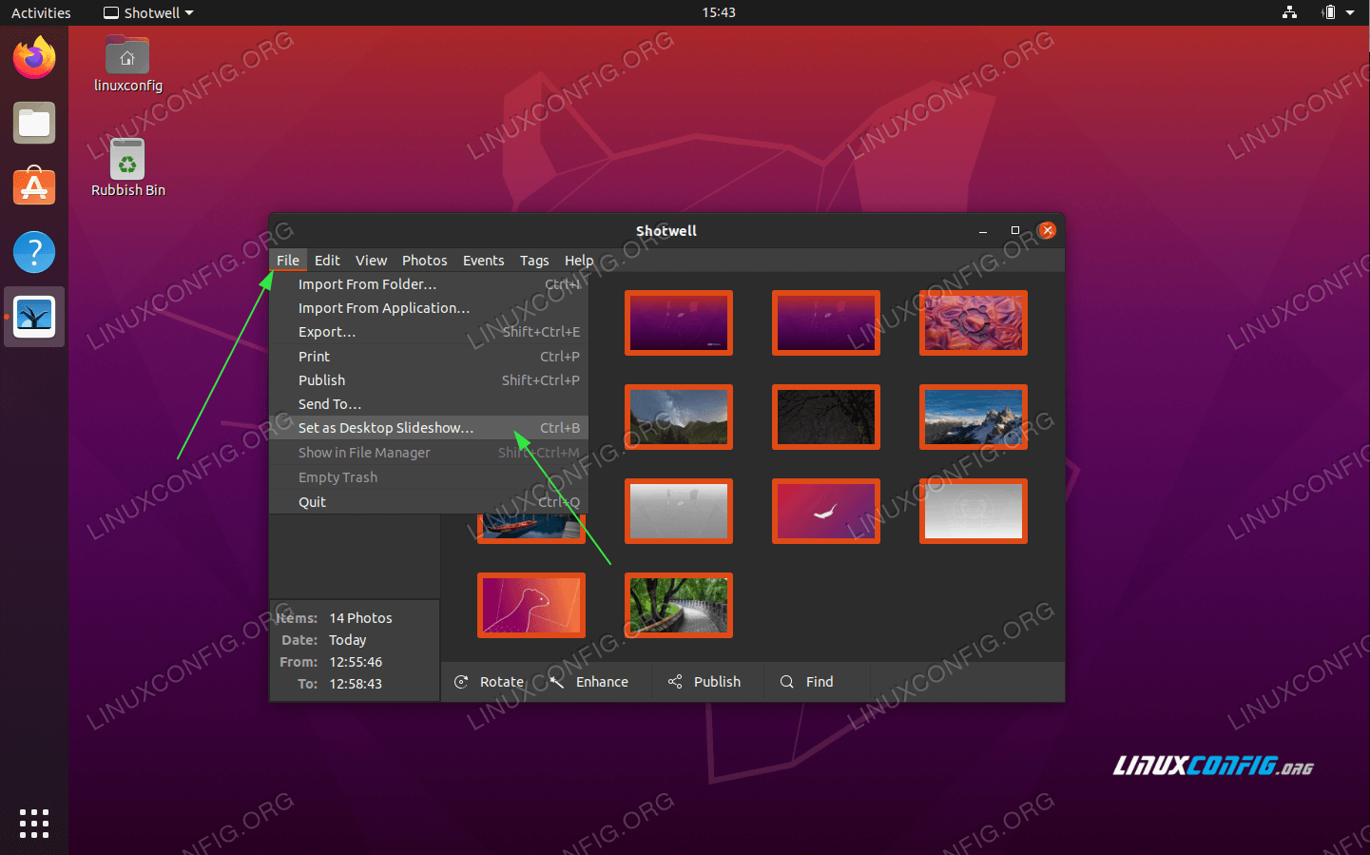The width and height of the screenshot is (1370, 855).
Task: Click Quit in the File menu
Action: coord(313,501)
